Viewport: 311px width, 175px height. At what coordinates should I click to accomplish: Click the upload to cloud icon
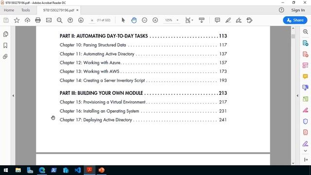(x=27, y=20)
